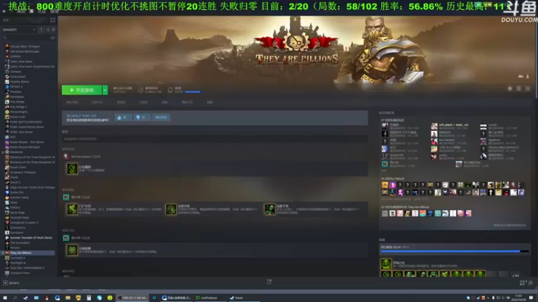
Task: Click the small achievement progress bar near Play
Action: [193, 92]
